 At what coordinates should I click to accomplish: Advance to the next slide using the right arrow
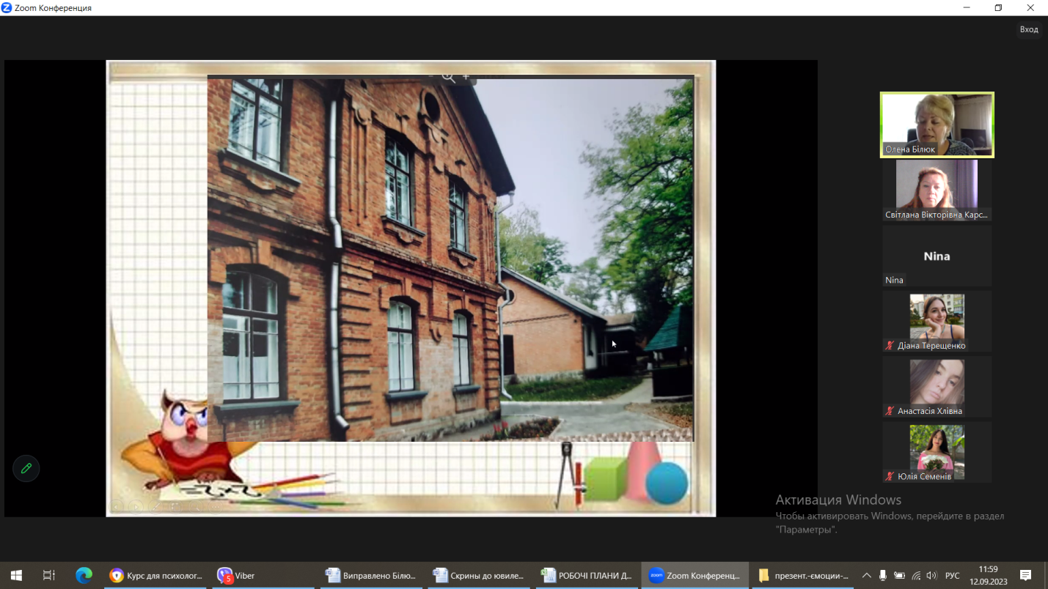pyautogui.click(x=136, y=505)
